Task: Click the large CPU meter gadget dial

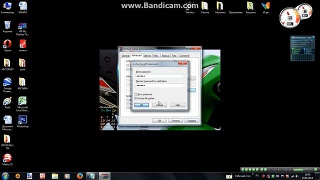Action: tap(289, 18)
